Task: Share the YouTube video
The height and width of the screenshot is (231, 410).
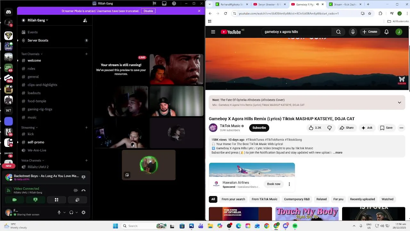Action: (x=347, y=128)
